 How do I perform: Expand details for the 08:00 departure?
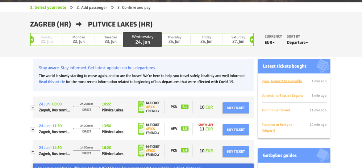click(33, 108)
